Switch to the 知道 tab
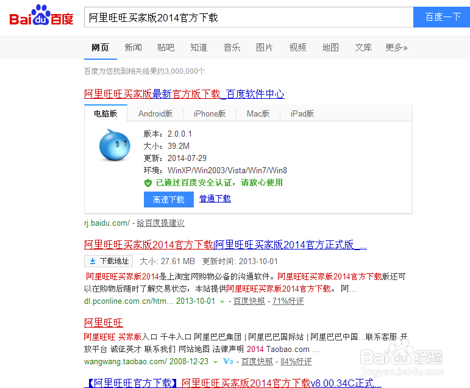Image resolution: width=470 pixels, height=388 pixels. (199, 48)
